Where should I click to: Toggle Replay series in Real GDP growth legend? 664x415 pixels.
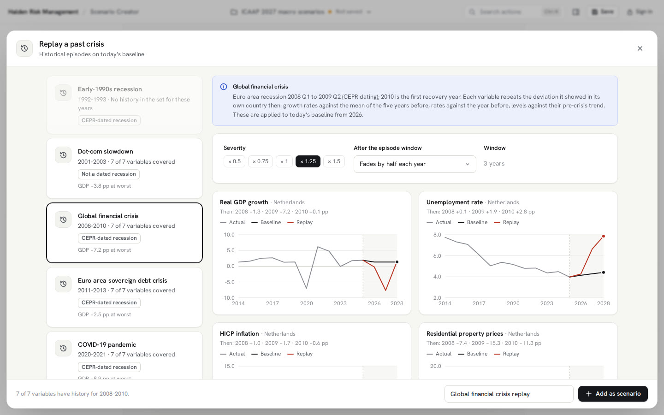[x=300, y=222]
